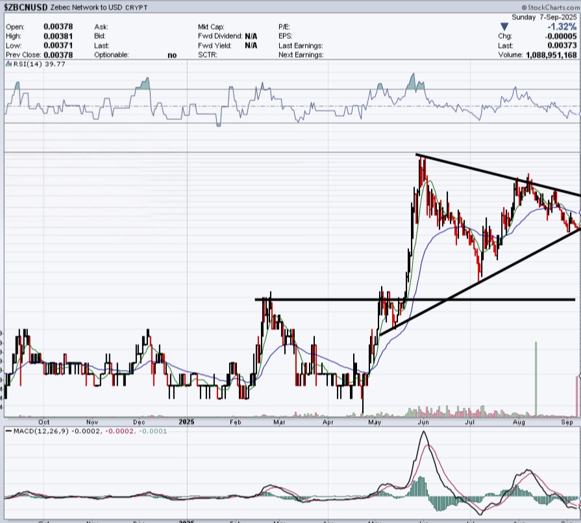Click the Prev Close label
The width and height of the screenshot is (581, 523).
click(23, 55)
